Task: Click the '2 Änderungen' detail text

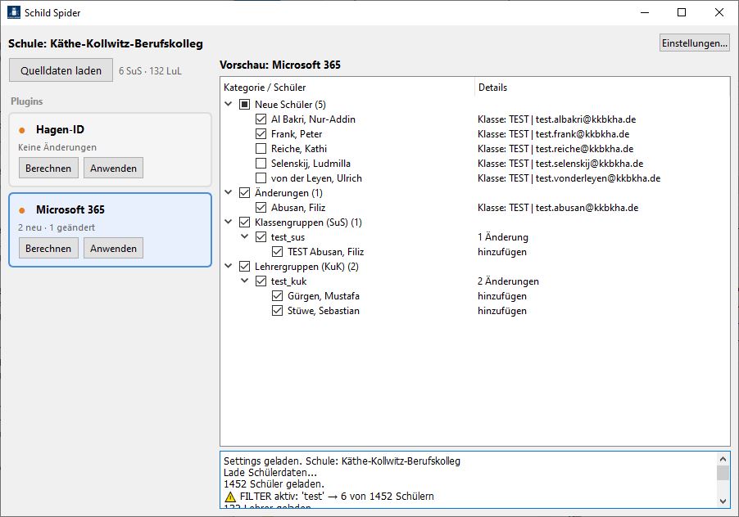Action: (x=508, y=281)
